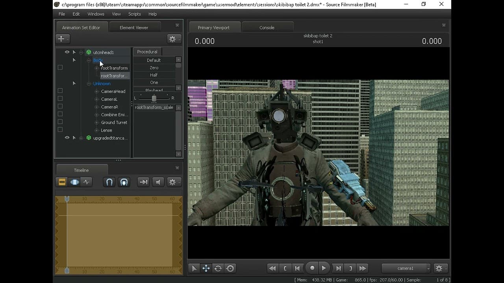Mute audio with the speaker button
This screenshot has height=283, width=504.
(x=158, y=182)
